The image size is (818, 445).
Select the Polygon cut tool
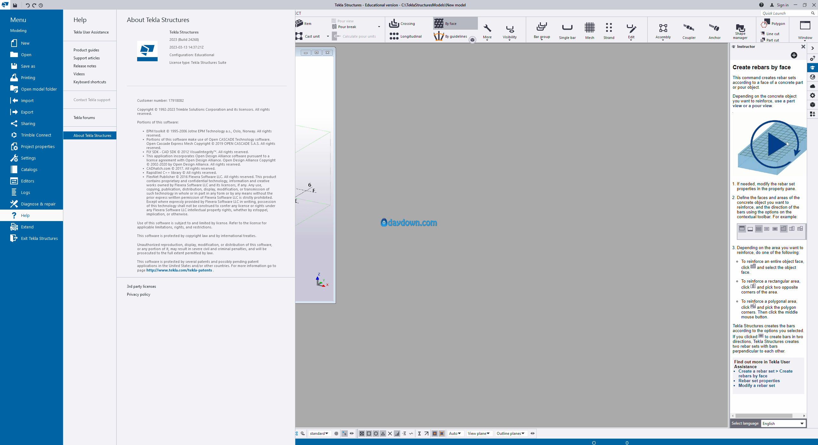click(773, 24)
